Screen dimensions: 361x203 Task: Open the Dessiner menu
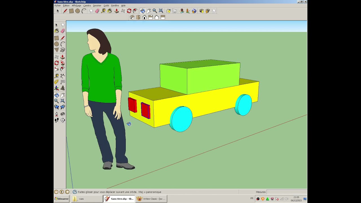click(x=97, y=6)
